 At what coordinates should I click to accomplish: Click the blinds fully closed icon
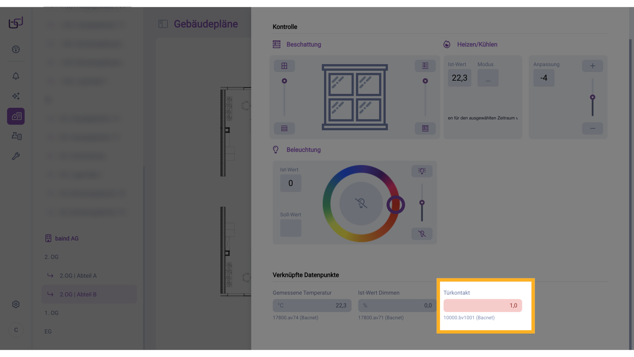click(x=284, y=128)
